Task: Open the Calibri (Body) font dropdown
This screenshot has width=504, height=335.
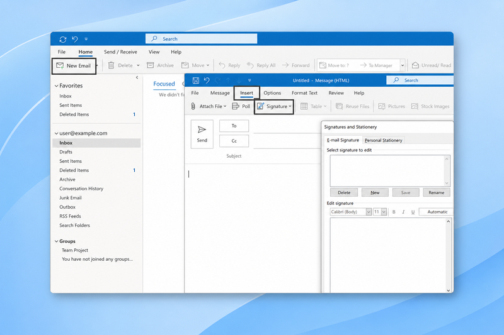Action: (369, 212)
